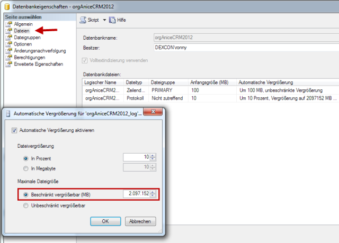Click the Logischer Name column header

point(103,83)
